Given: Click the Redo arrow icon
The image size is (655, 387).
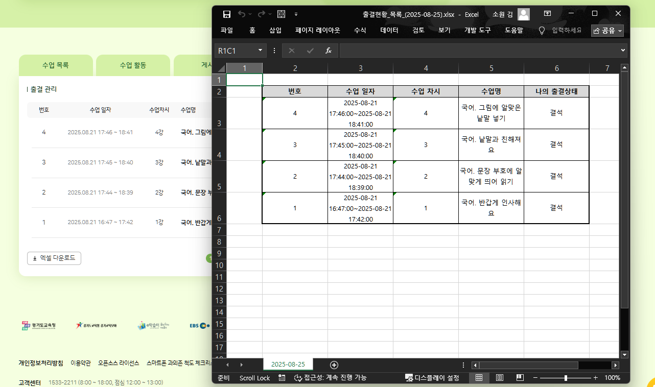Looking at the screenshot, I should point(261,14).
